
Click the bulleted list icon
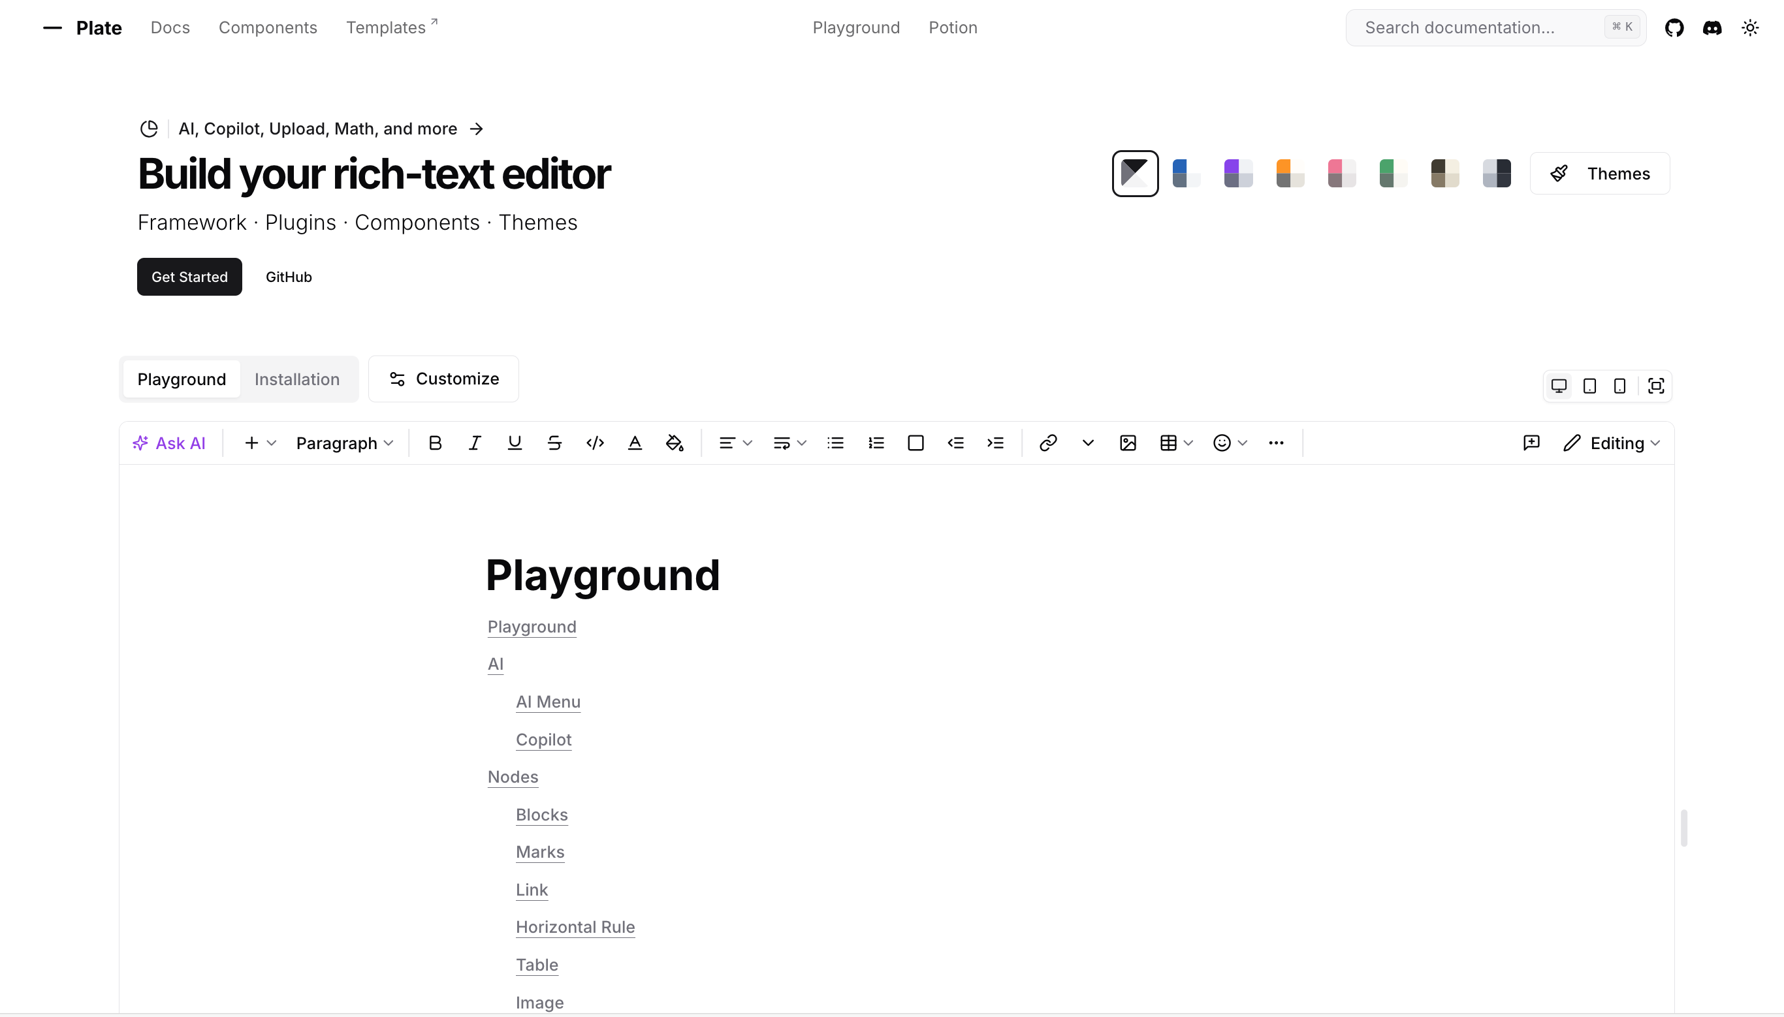835,443
